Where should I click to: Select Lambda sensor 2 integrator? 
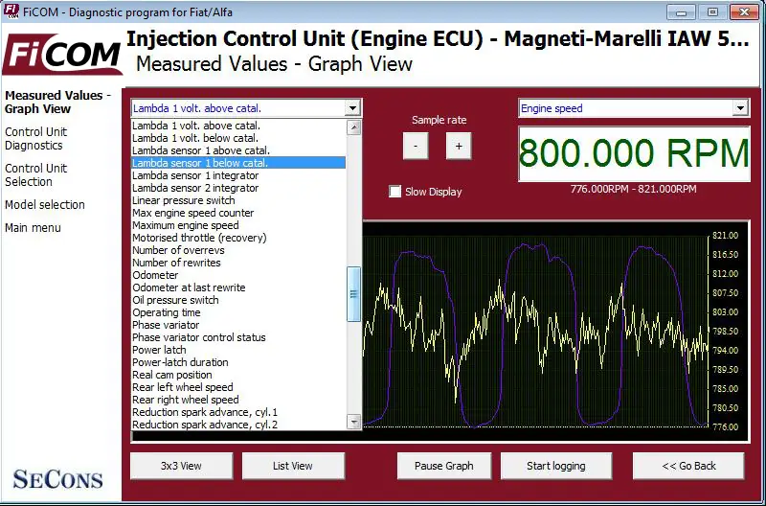(x=238, y=188)
